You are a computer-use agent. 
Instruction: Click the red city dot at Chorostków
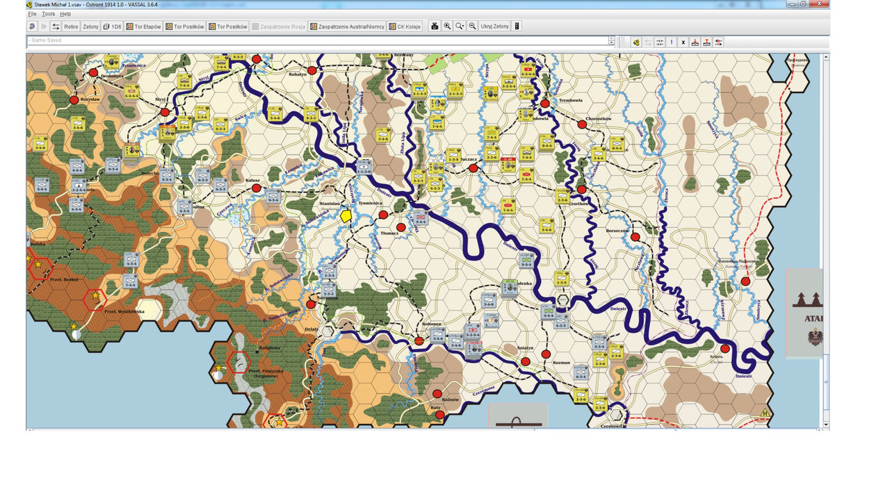(582, 124)
